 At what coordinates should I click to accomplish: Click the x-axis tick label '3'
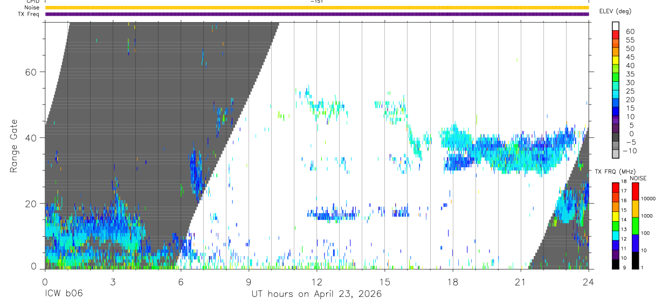[x=112, y=281]
